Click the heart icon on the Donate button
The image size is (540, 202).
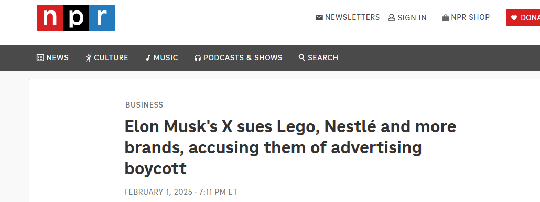(x=514, y=18)
